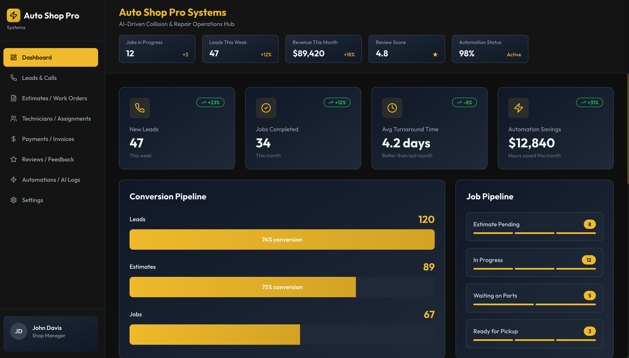Click the gold star in Review Score card
Screen dimensions: 629x358
(x=435, y=55)
